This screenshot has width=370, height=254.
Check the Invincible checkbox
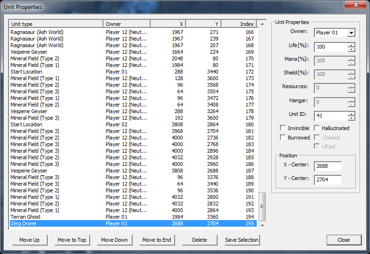point(283,128)
